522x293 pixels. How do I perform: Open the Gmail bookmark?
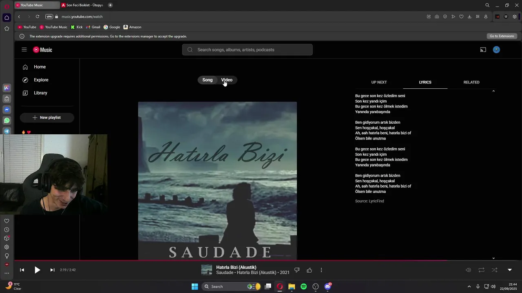(93, 27)
